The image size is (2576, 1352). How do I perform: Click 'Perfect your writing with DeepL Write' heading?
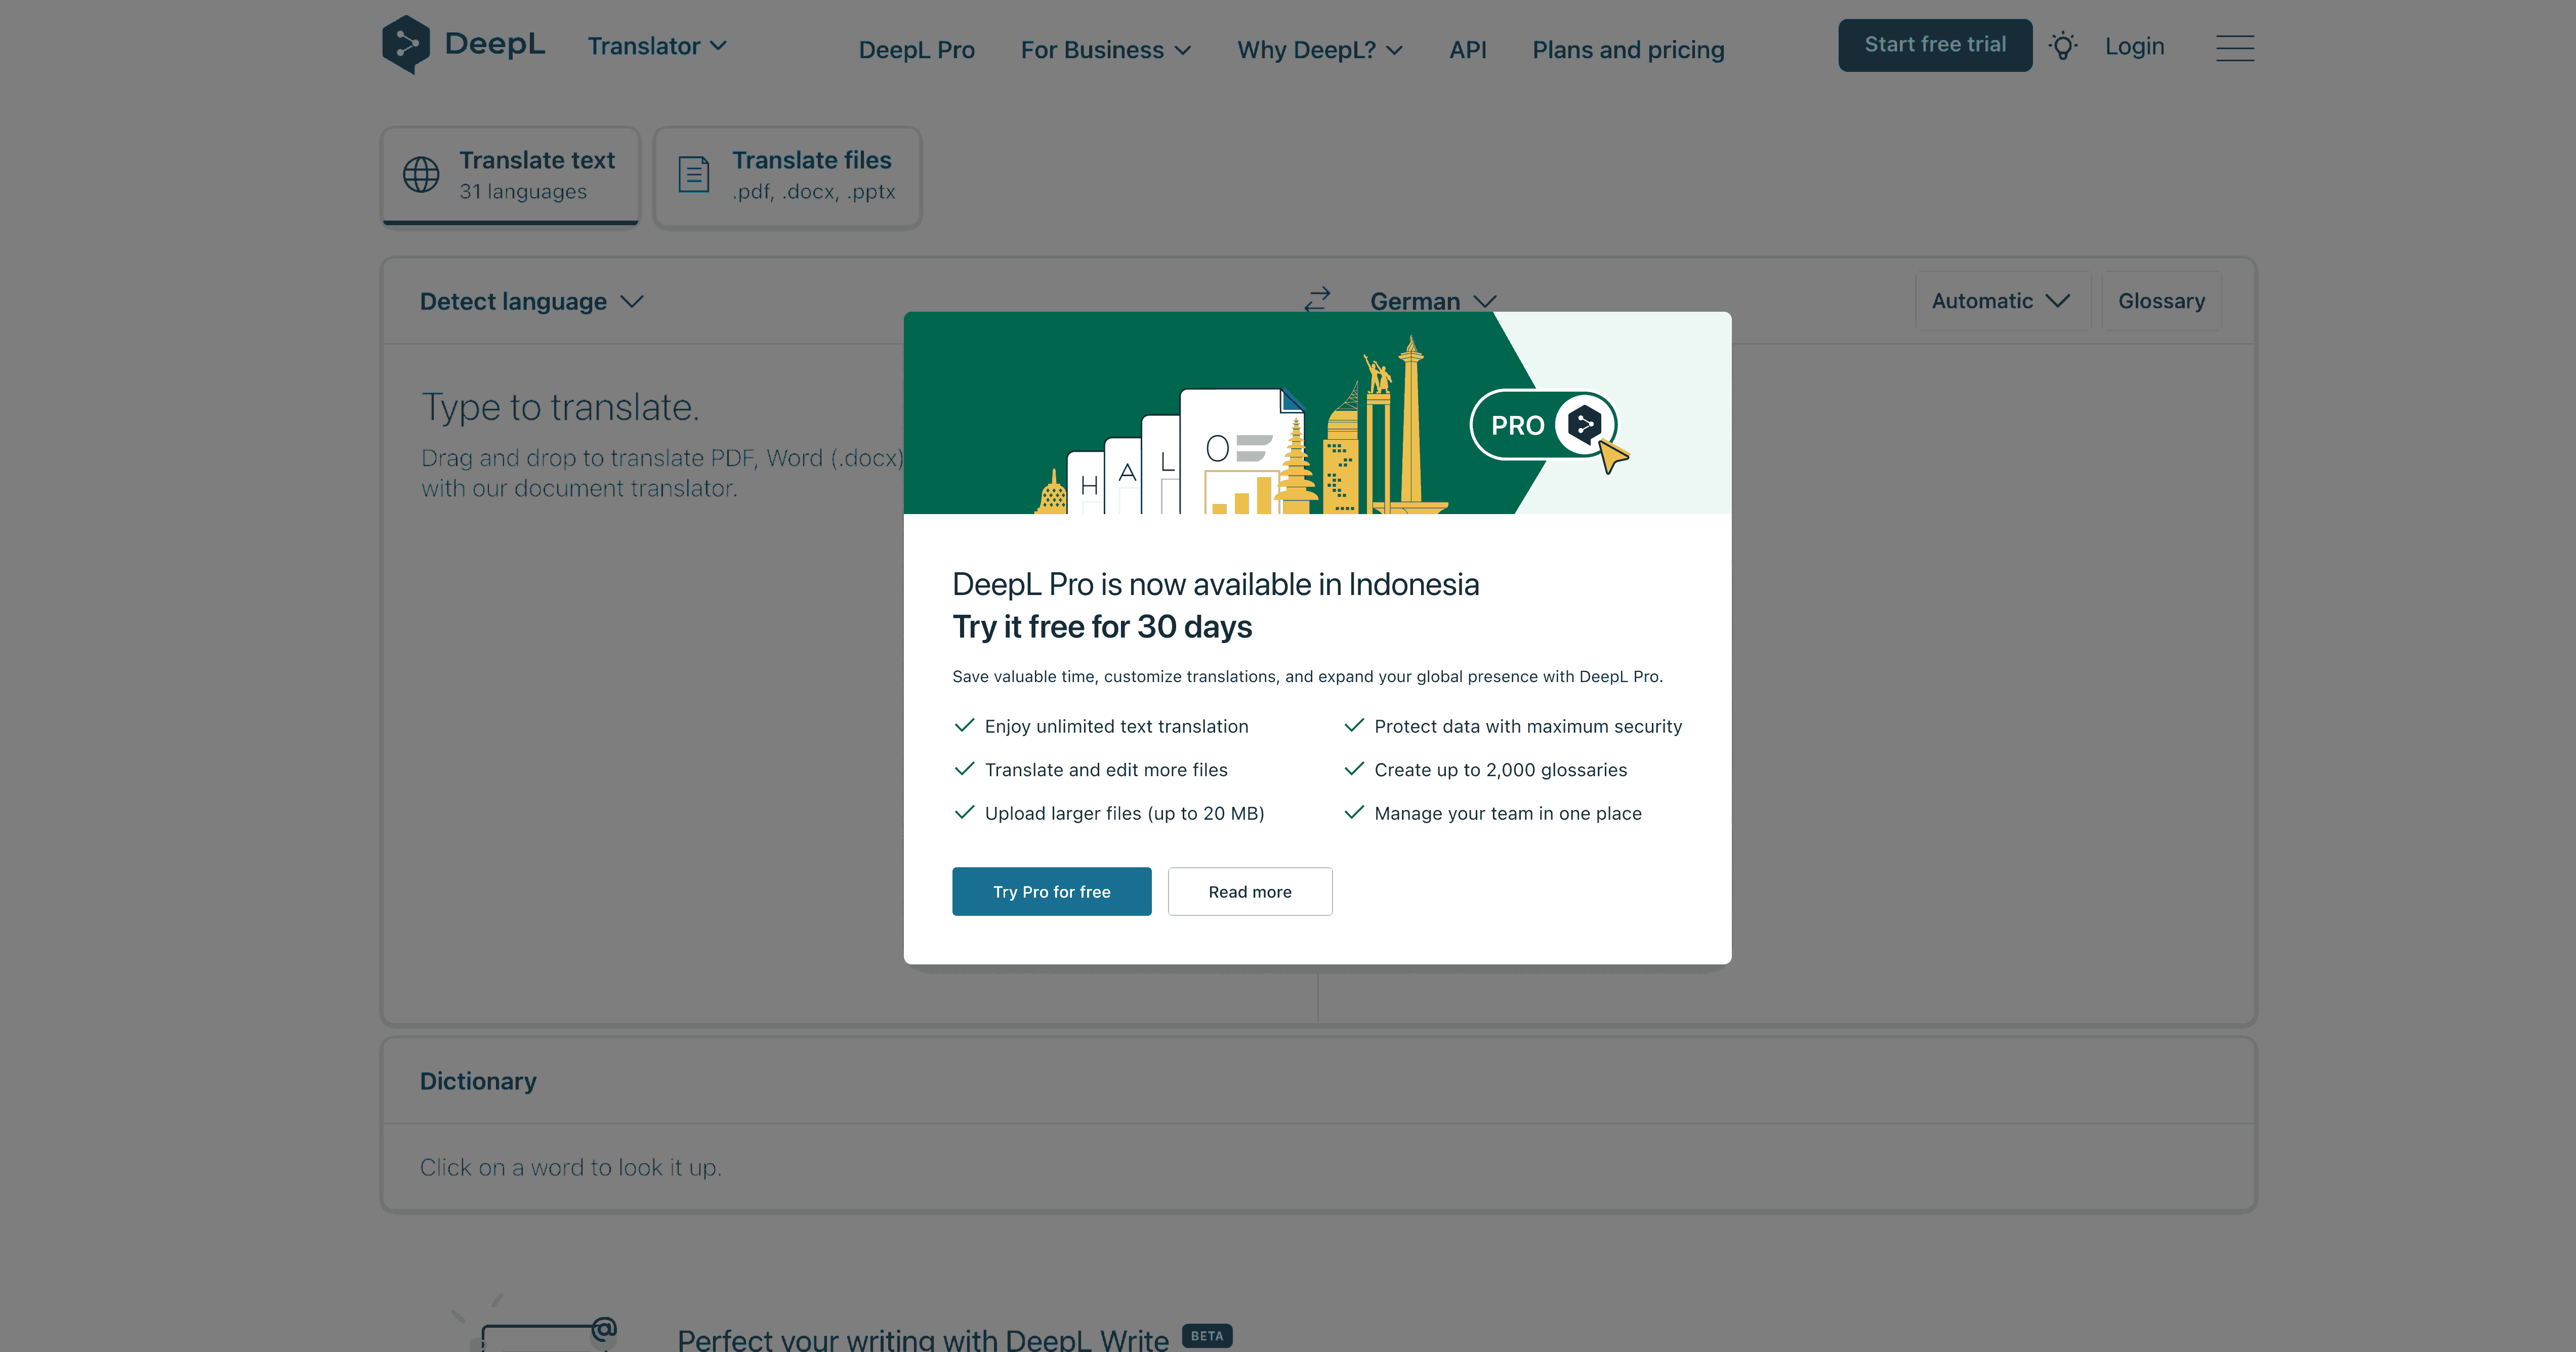tap(922, 1339)
